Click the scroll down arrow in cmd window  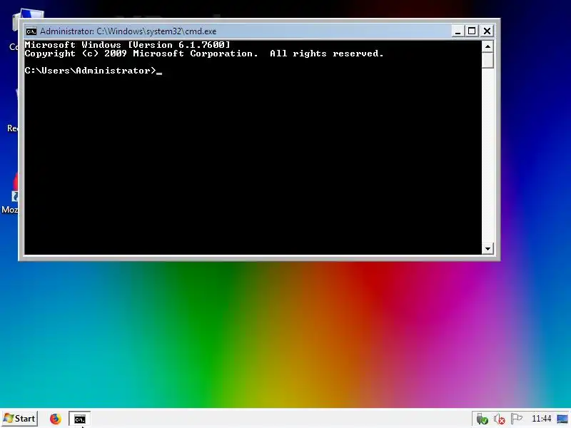(487, 249)
